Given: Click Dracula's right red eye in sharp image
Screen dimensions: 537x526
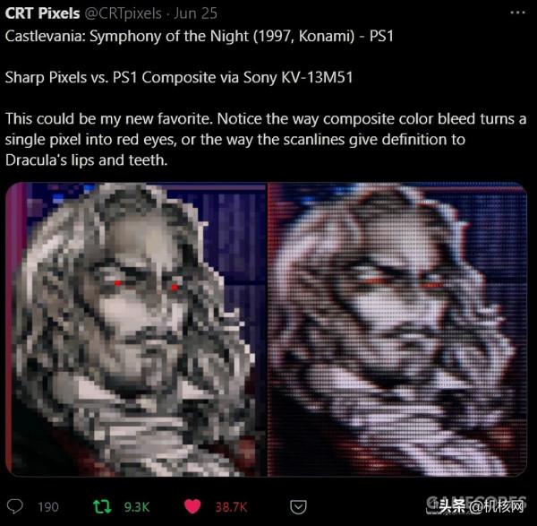Looking at the screenshot, I should (x=174, y=287).
